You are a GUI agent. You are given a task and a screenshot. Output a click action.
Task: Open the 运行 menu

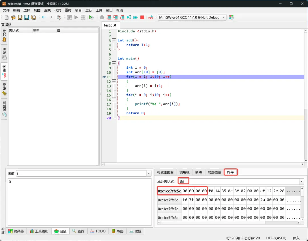coord(88,10)
